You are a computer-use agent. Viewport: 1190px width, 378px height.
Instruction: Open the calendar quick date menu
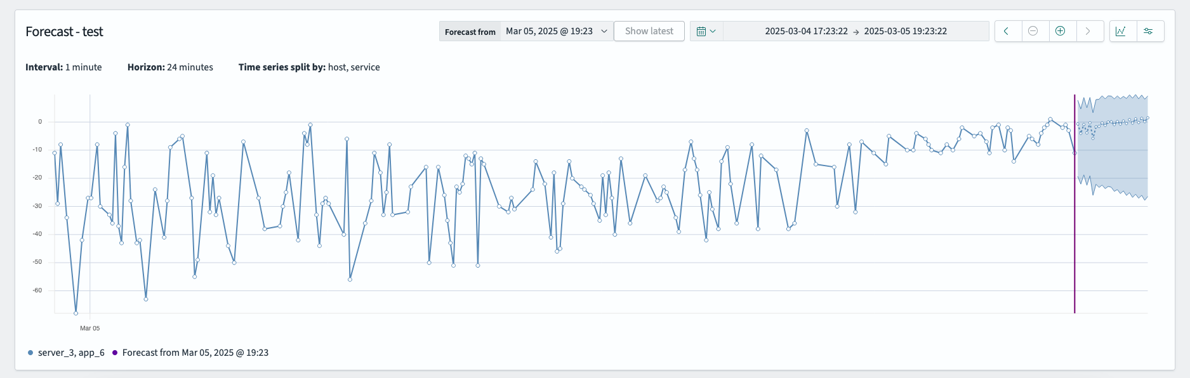(706, 31)
